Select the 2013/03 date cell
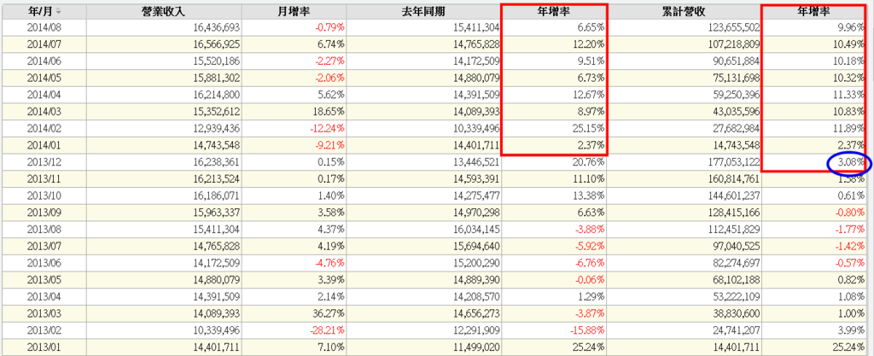874x356 pixels. 44,313
